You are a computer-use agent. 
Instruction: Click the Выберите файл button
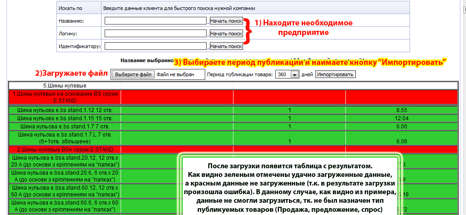(133, 74)
